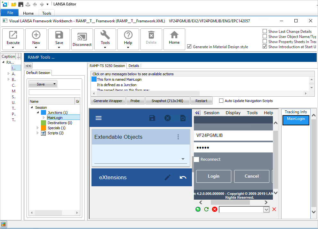This screenshot has width=318, height=229.
Task: Enable Auto Update Navigation Scripts checkbox
Action: coord(221,101)
